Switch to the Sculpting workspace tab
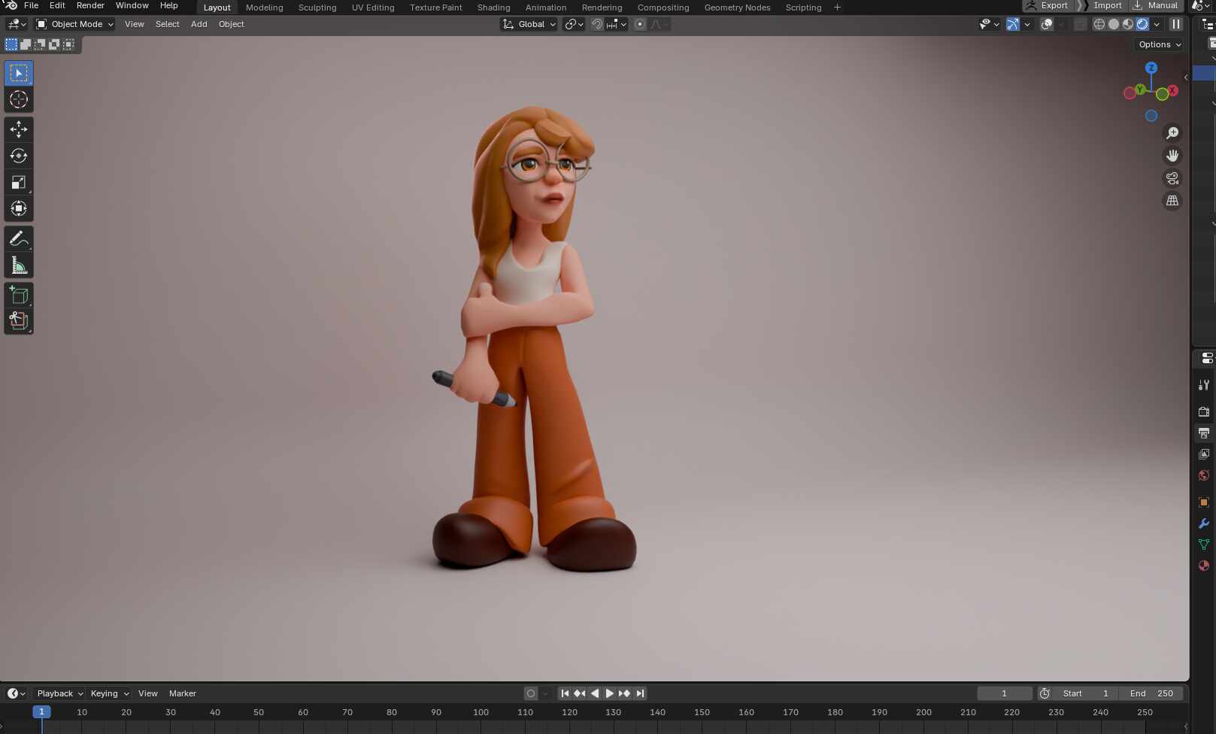The height and width of the screenshot is (734, 1216). [x=317, y=8]
